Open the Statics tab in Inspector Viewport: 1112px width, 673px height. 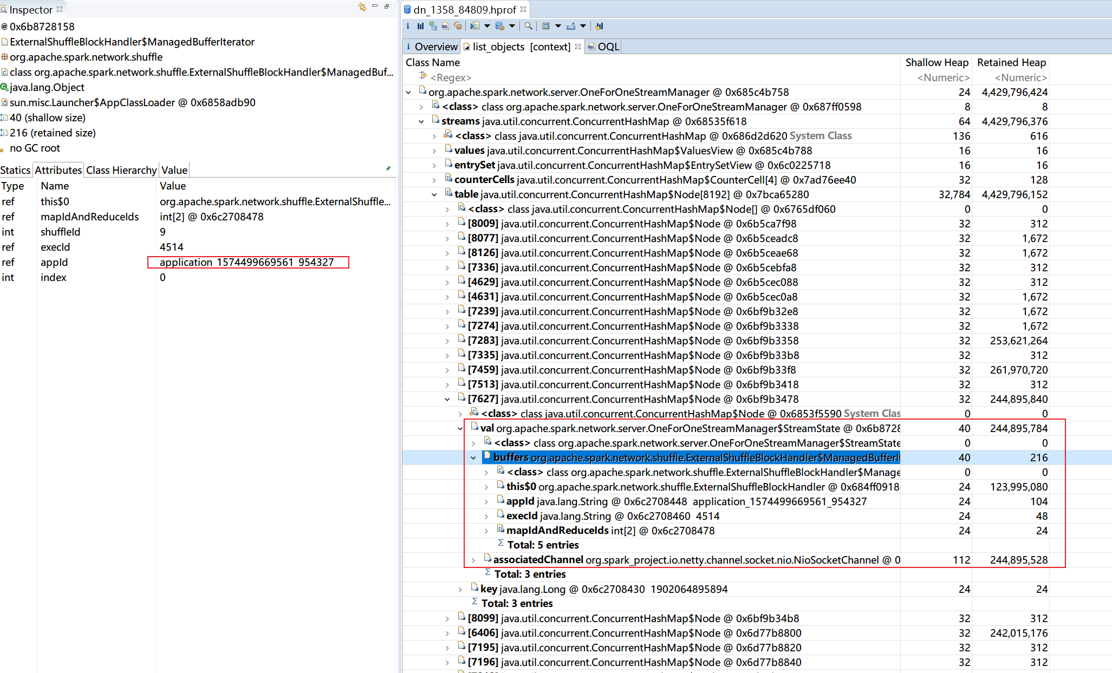pyautogui.click(x=15, y=170)
